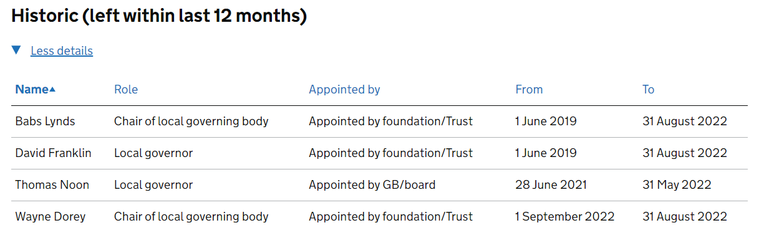Click the 28 June 2021 From date
Screen dimensions: 759x243
tap(551, 185)
